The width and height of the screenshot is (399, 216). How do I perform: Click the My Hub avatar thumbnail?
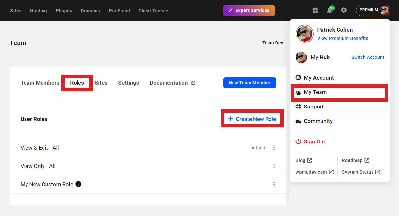tap(301, 57)
